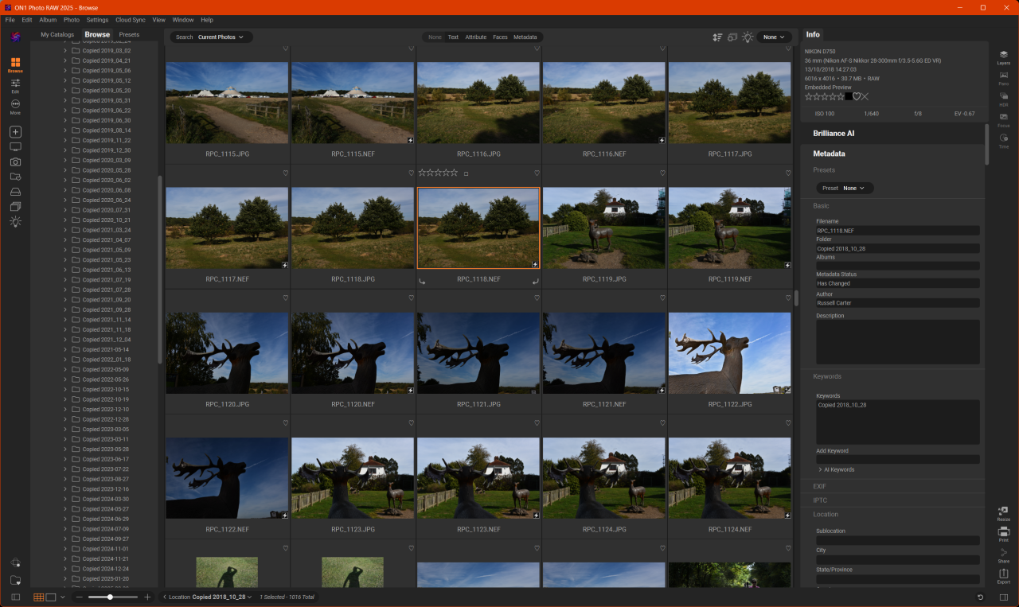Select the Metadata filter tab

[x=525, y=37]
